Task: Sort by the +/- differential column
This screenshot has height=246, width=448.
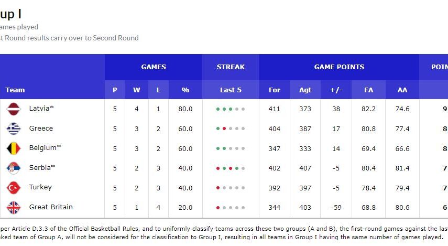Action: point(336,90)
